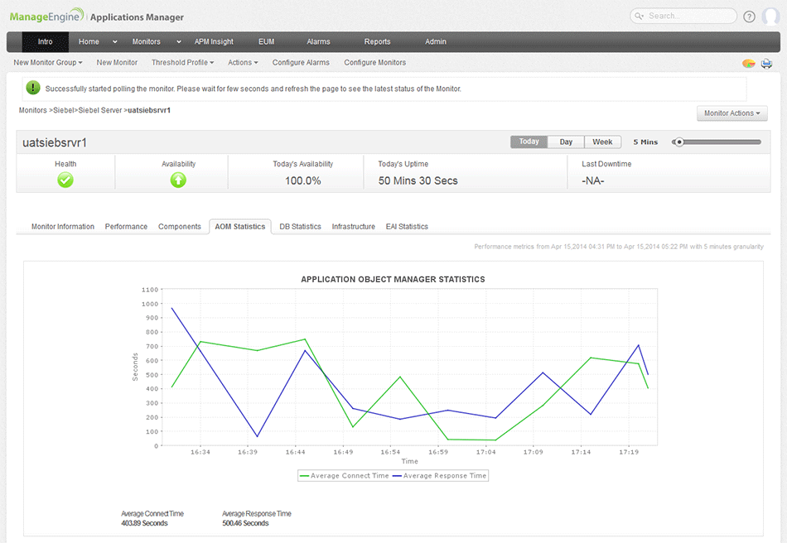Click the Siebel Server breadcrumb link
The image size is (787, 543).
click(99, 110)
